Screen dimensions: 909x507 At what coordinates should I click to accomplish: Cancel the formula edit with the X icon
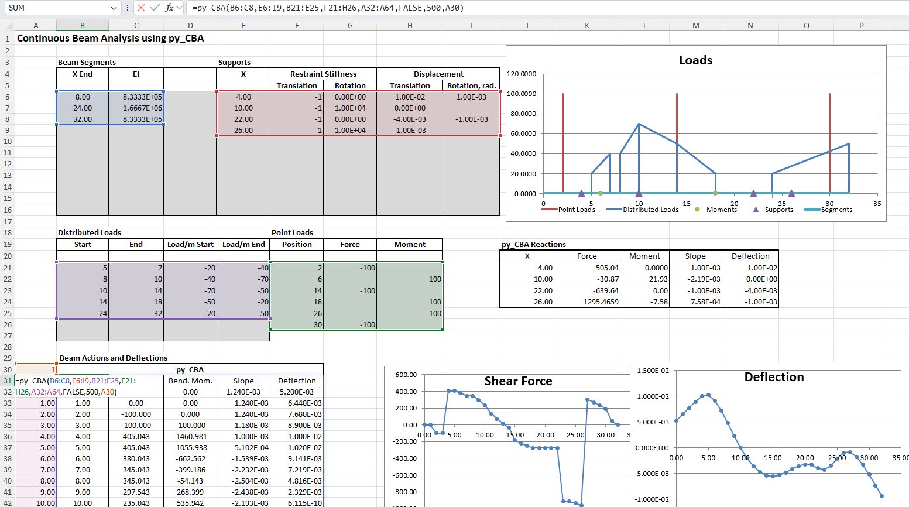coord(140,8)
